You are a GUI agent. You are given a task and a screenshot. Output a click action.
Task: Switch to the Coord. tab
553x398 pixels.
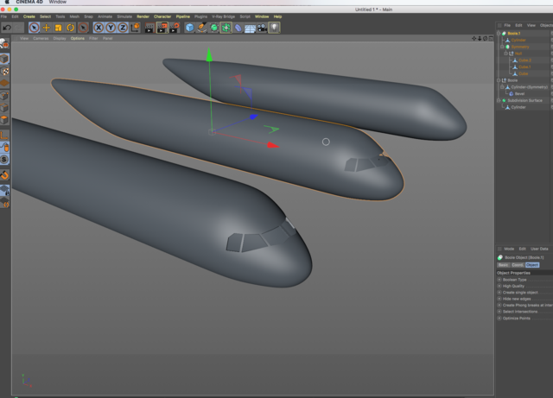518,265
